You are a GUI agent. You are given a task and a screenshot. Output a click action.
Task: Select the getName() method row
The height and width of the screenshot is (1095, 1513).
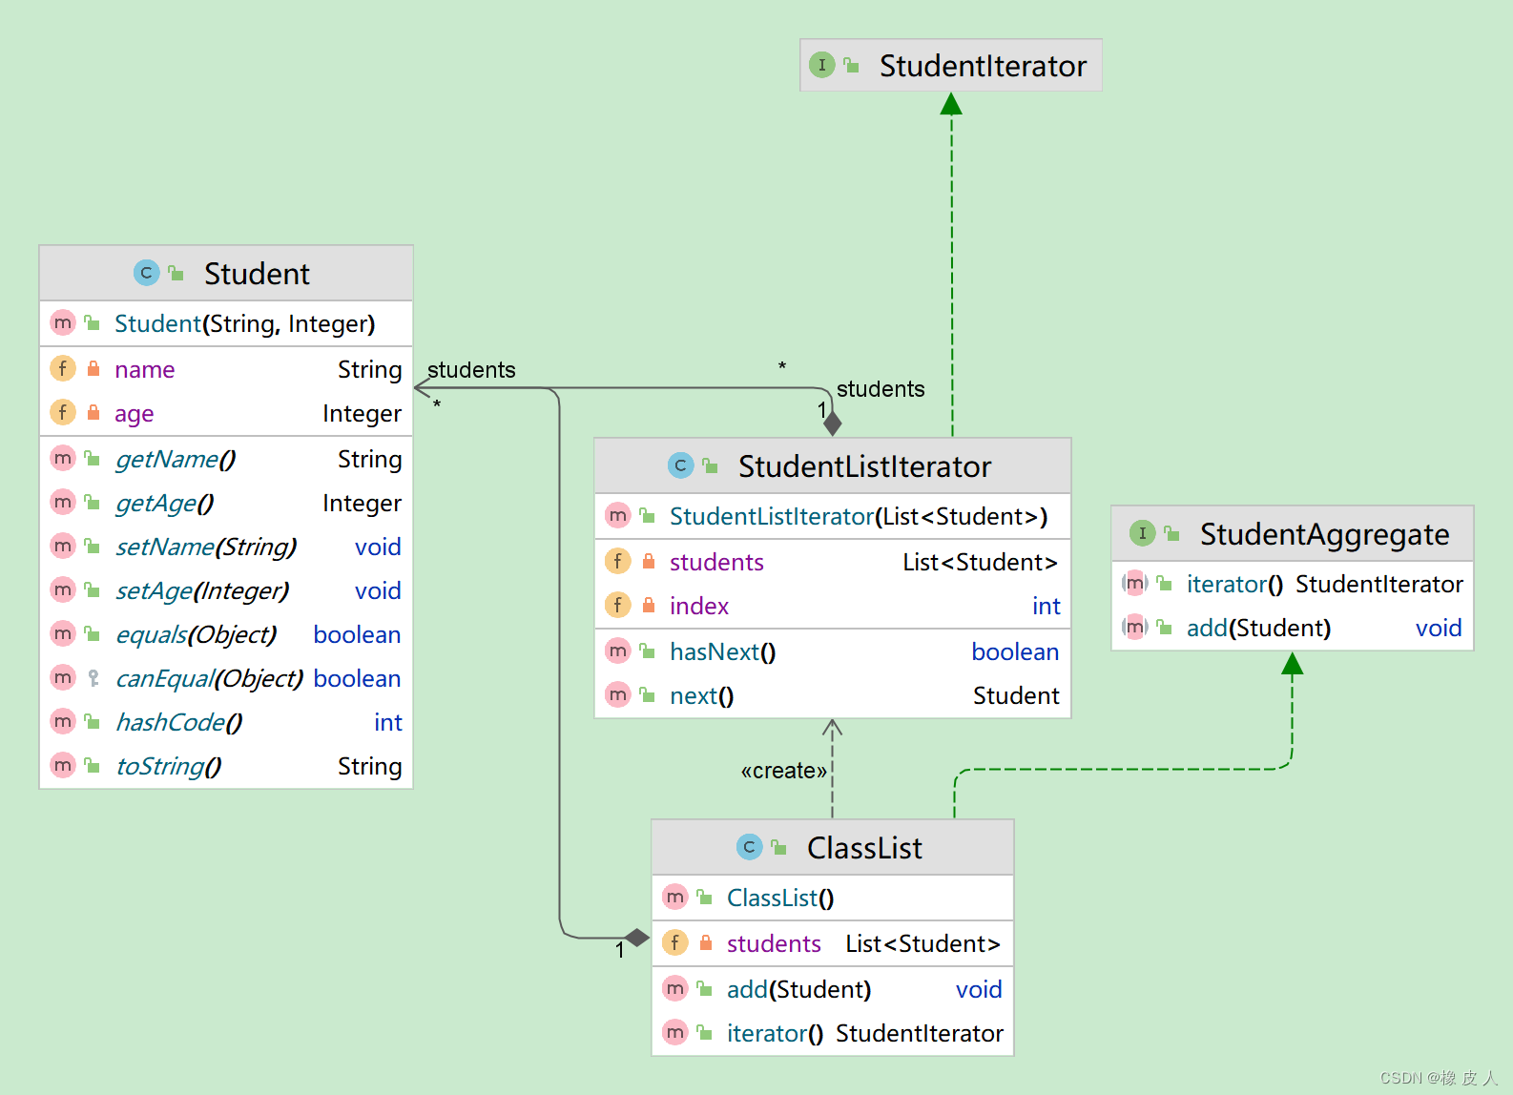click(226, 459)
